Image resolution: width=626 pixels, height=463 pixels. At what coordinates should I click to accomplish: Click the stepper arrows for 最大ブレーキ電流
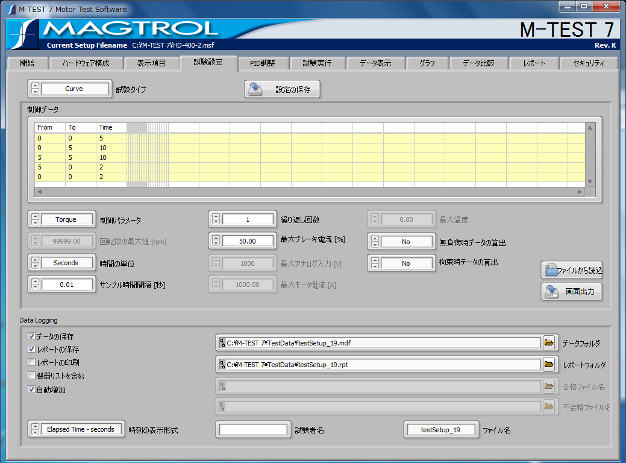[216, 241]
